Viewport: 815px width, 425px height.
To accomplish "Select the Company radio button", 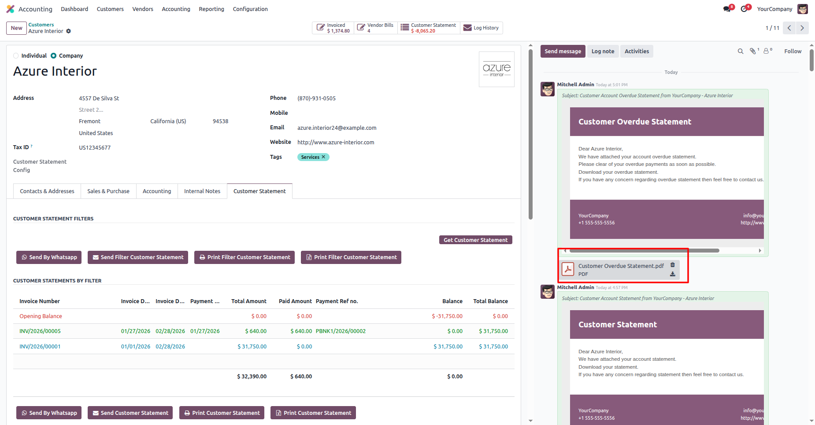I will 54,56.
